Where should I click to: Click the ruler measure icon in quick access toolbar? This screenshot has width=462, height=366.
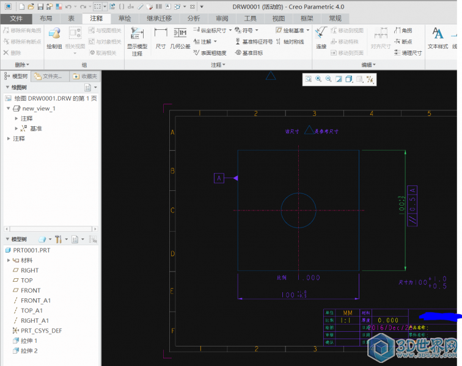[141, 7]
